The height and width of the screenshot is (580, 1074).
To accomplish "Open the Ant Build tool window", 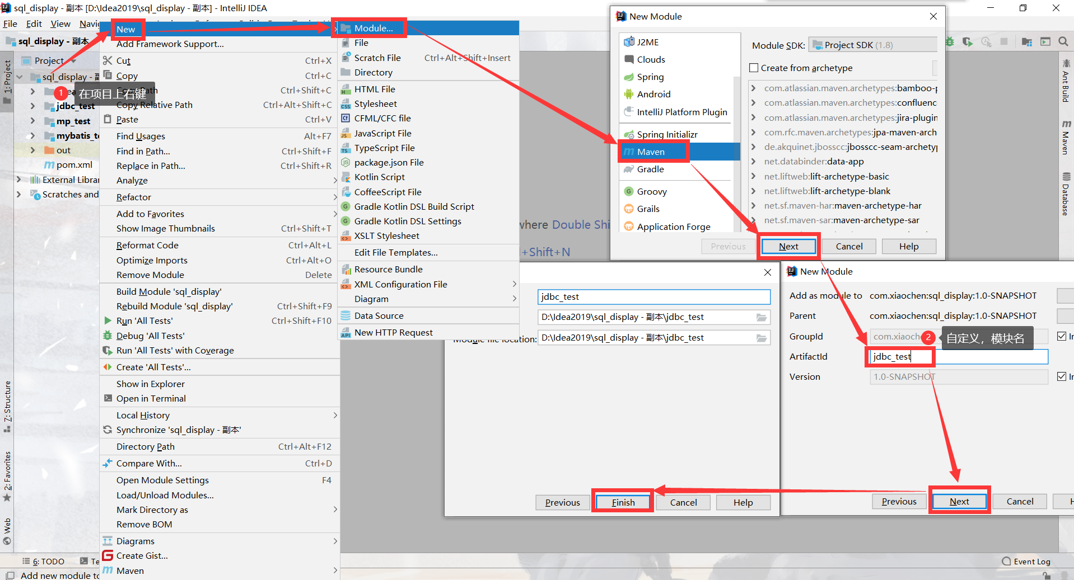I will (1066, 81).
